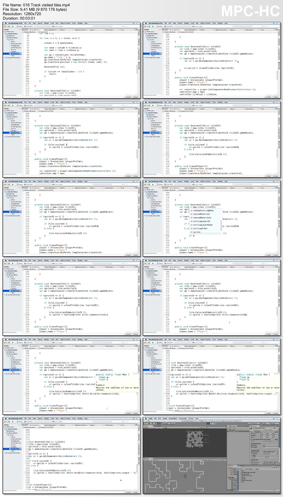
Task: Select the Rect tool in Unity toolbar
Action: point(159,423)
